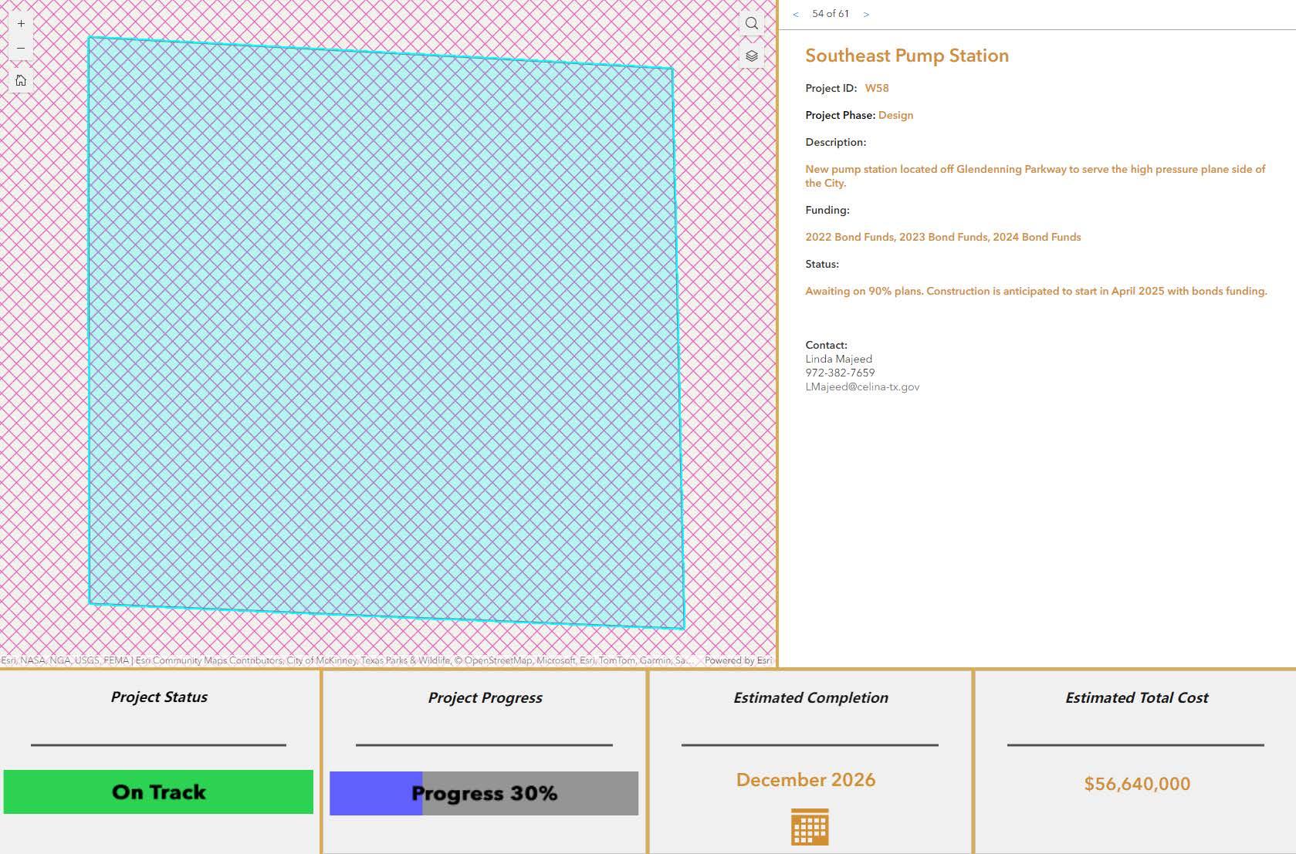Click the W58 project ID value
Screen dimensions: 1296x854
tap(877, 88)
